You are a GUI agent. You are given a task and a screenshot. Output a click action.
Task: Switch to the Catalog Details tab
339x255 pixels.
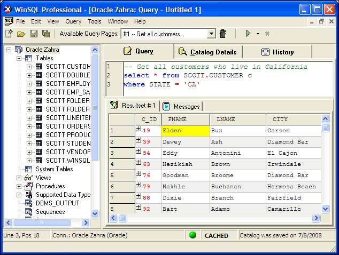207,52
